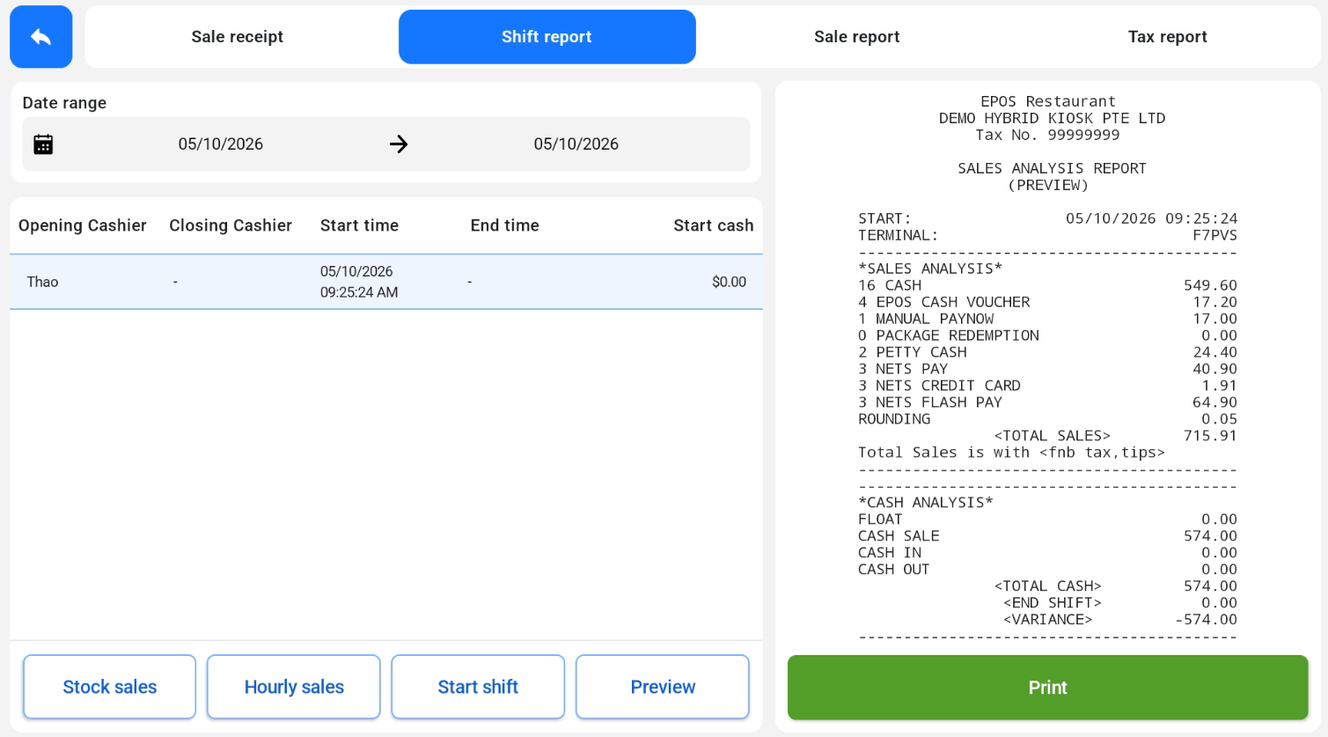Select the Shift report tab

[547, 37]
